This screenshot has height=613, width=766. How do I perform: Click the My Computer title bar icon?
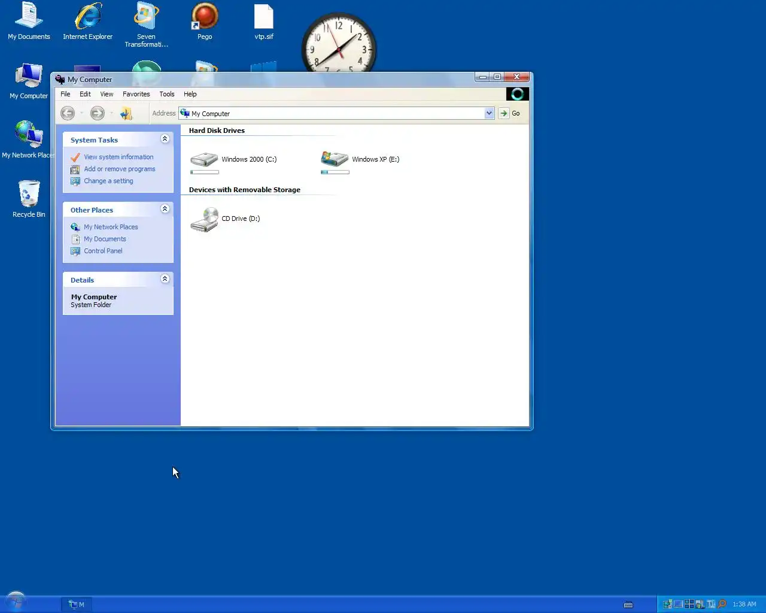[x=60, y=79]
